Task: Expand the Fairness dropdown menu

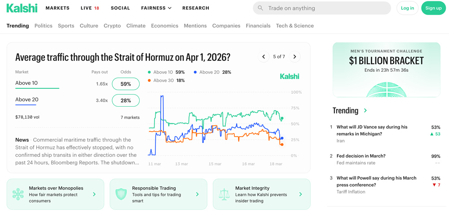Action: pos(156,8)
